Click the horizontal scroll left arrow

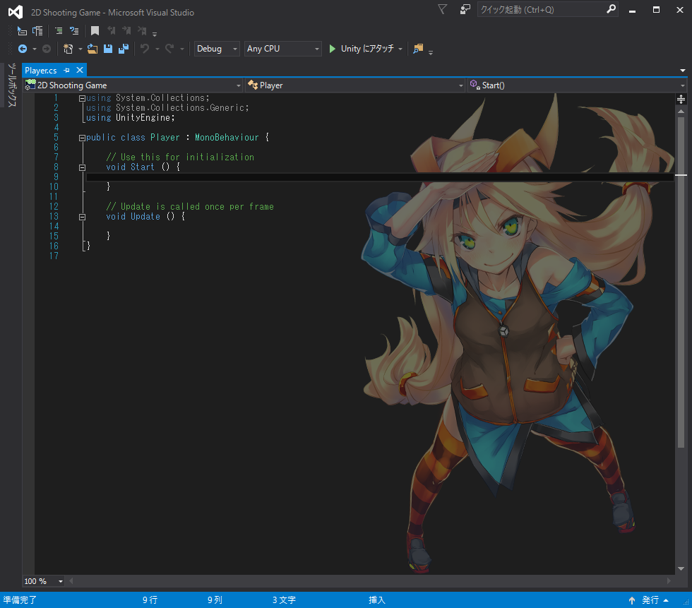[71, 581]
